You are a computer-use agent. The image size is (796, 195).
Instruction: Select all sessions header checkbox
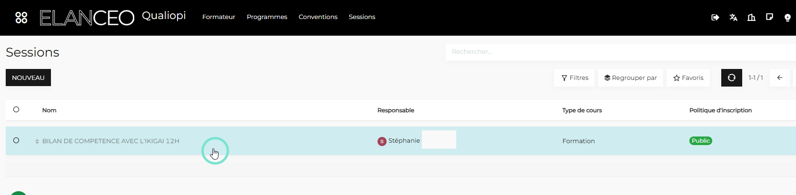click(16, 109)
